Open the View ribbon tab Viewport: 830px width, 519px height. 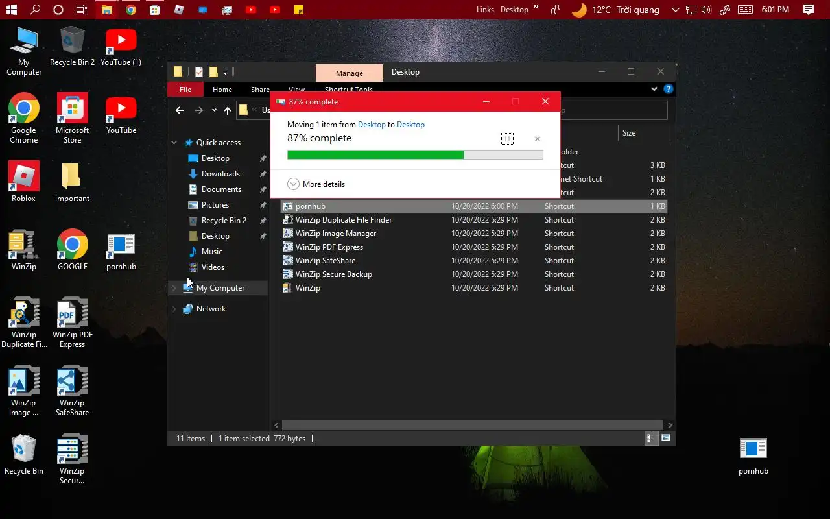tap(296, 90)
